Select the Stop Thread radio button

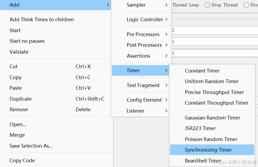click(x=207, y=5)
